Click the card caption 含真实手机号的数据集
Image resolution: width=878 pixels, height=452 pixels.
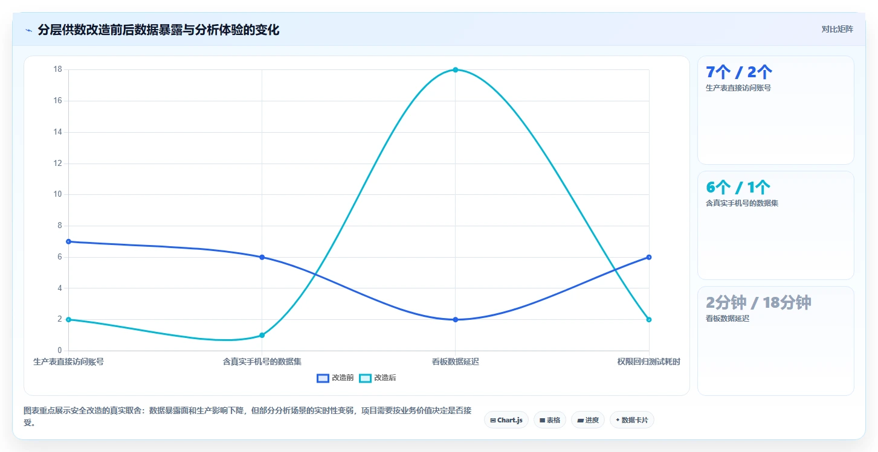[x=741, y=203]
